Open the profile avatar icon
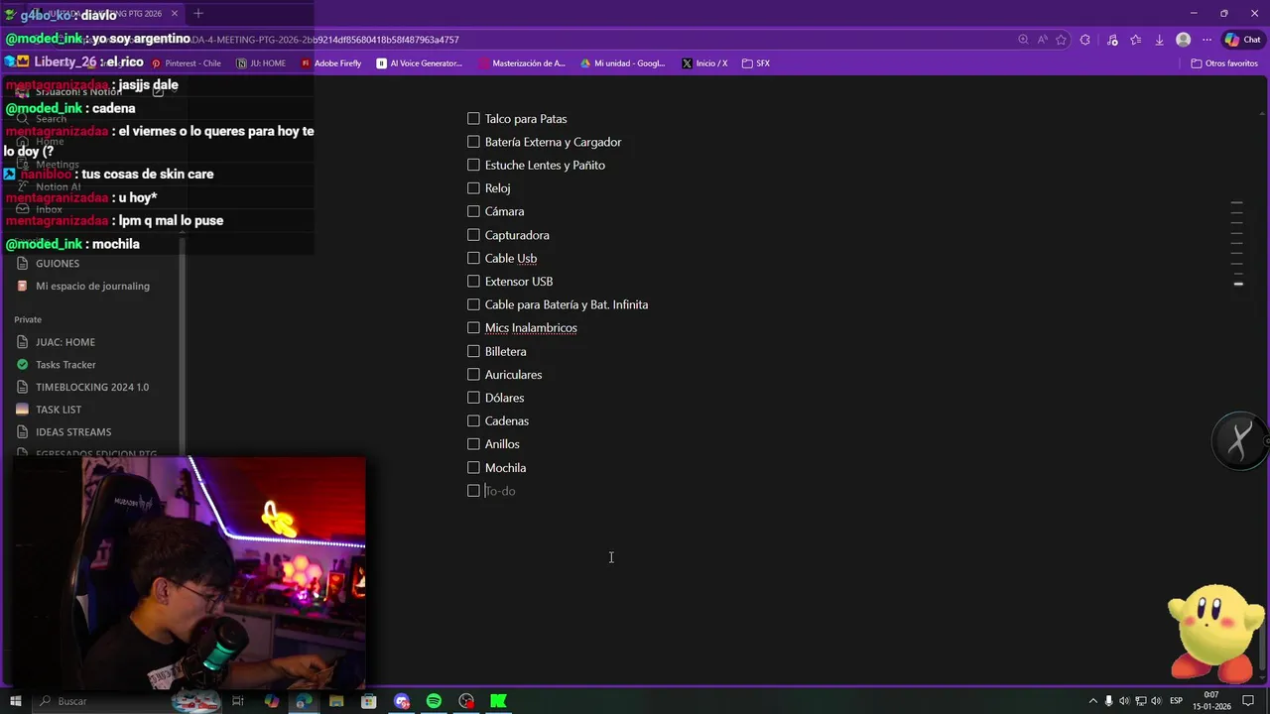This screenshot has width=1270, height=714. click(1183, 40)
